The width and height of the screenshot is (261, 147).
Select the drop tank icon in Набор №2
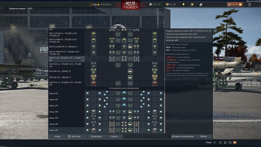point(124,99)
